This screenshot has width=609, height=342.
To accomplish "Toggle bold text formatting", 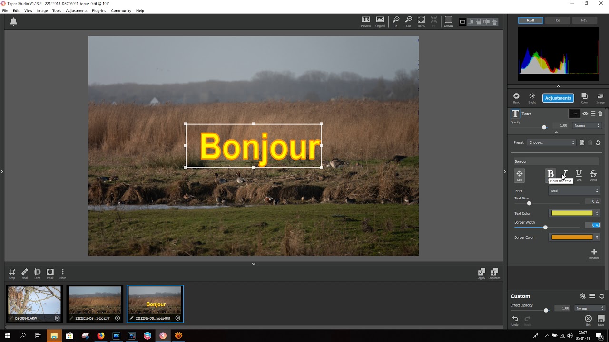I will coord(550,174).
